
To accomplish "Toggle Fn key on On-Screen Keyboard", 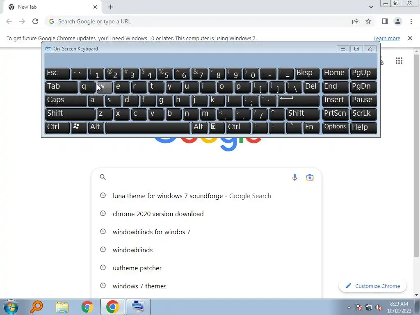I will (311, 128).
